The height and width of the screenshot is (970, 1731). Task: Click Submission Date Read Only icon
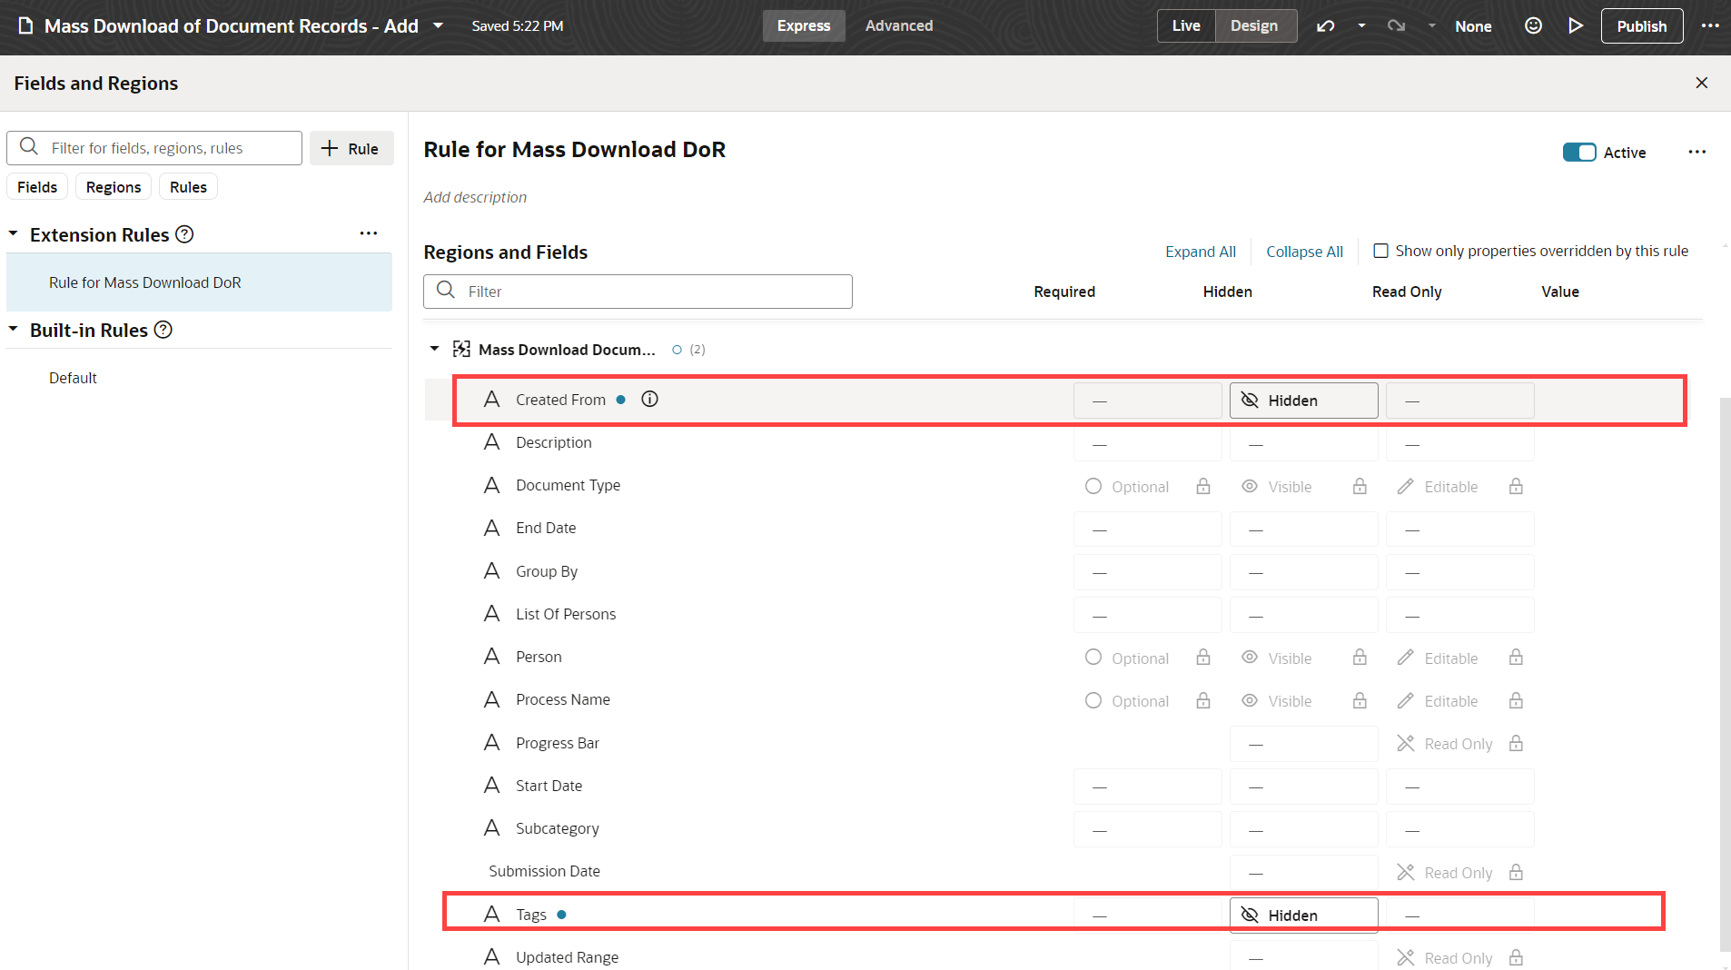coord(1405,872)
